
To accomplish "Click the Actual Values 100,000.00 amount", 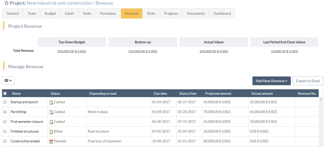I will click(x=214, y=51).
